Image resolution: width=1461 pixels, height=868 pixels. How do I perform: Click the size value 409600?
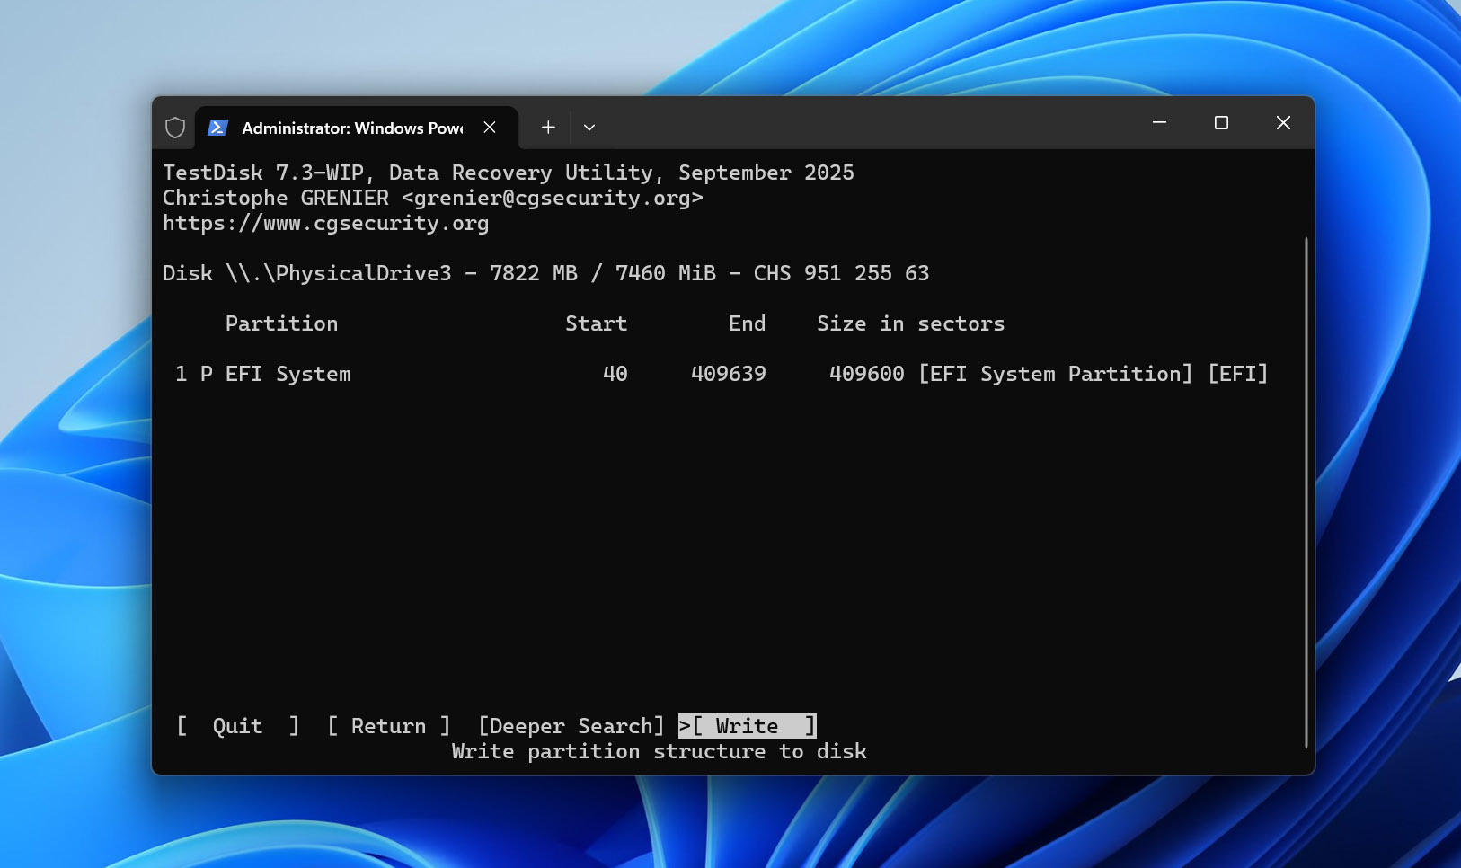[x=867, y=374]
